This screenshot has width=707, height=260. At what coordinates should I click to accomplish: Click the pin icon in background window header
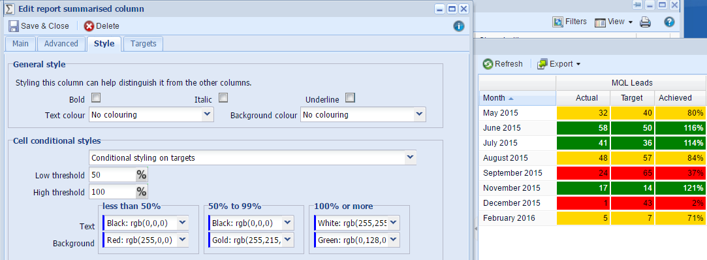tap(638, 5)
